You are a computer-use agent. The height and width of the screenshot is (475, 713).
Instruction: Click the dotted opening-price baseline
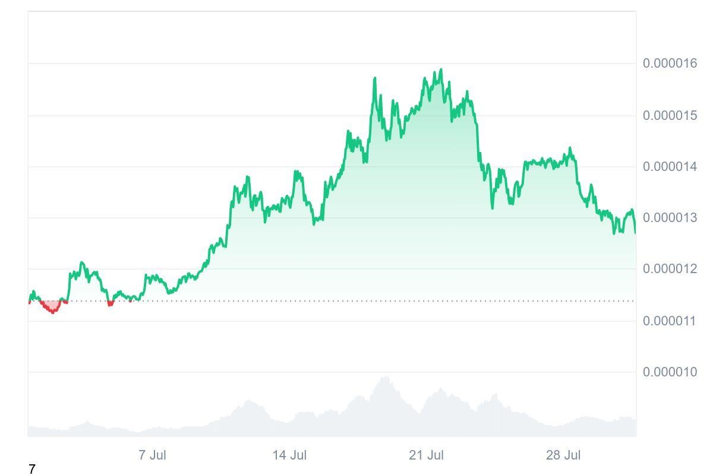click(356, 301)
